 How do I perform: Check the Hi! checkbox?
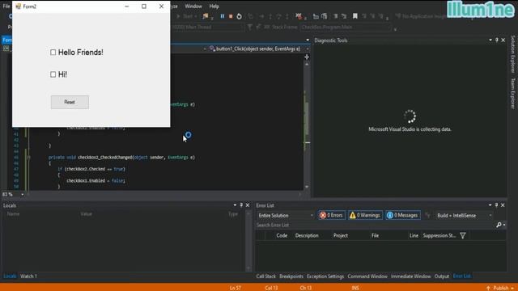[x=53, y=74]
